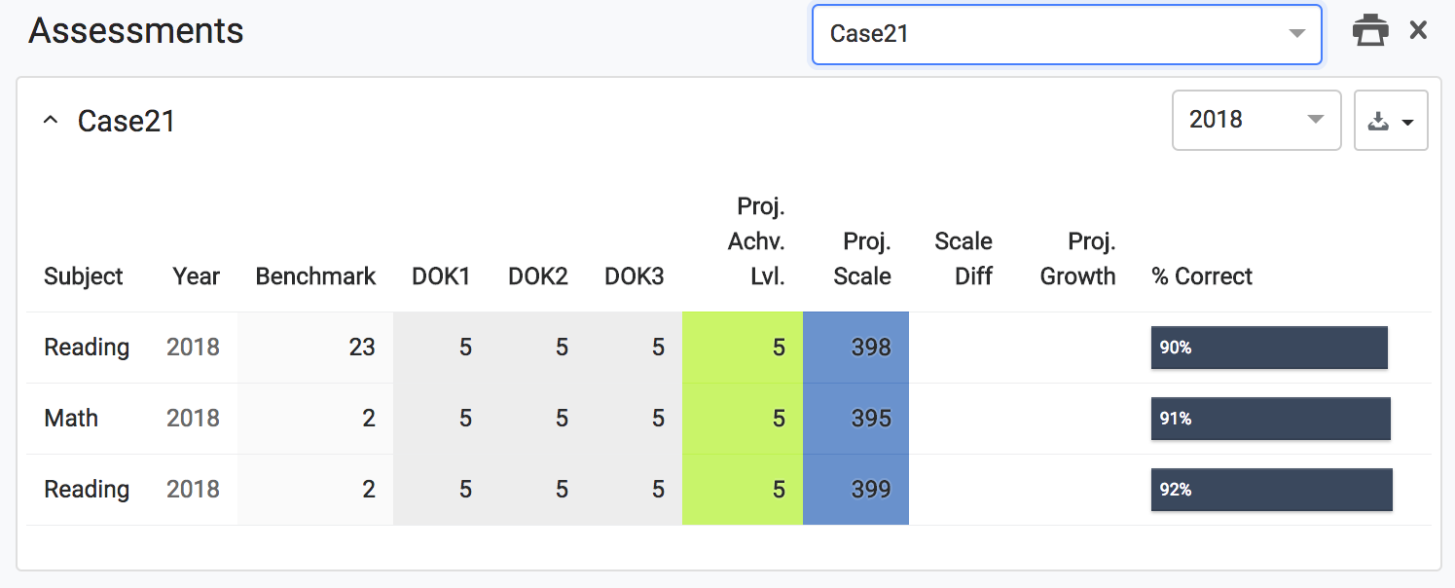Open the download export button
The image size is (1455, 588).
click(x=1391, y=121)
